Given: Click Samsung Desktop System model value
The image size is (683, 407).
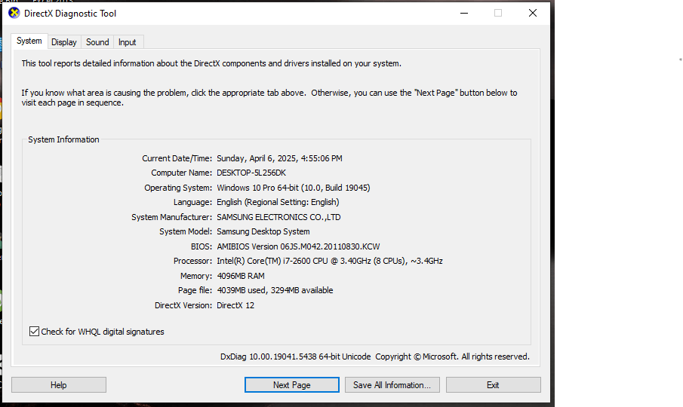Looking at the screenshot, I should coord(263,231).
